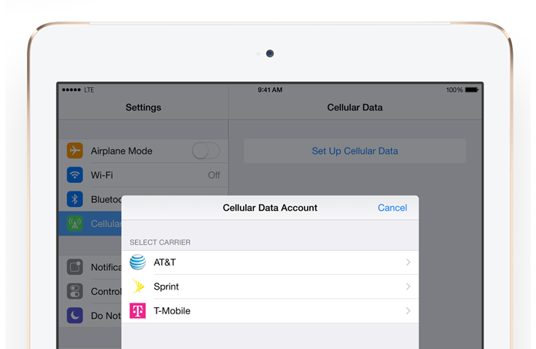Tap the 100% battery percentage
The image size is (536, 349).
[x=454, y=90]
